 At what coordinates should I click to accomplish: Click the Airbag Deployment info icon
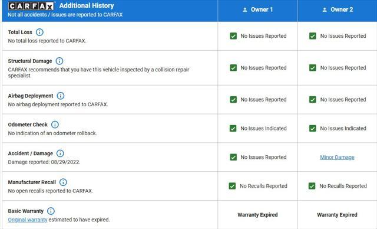coord(61,96)
